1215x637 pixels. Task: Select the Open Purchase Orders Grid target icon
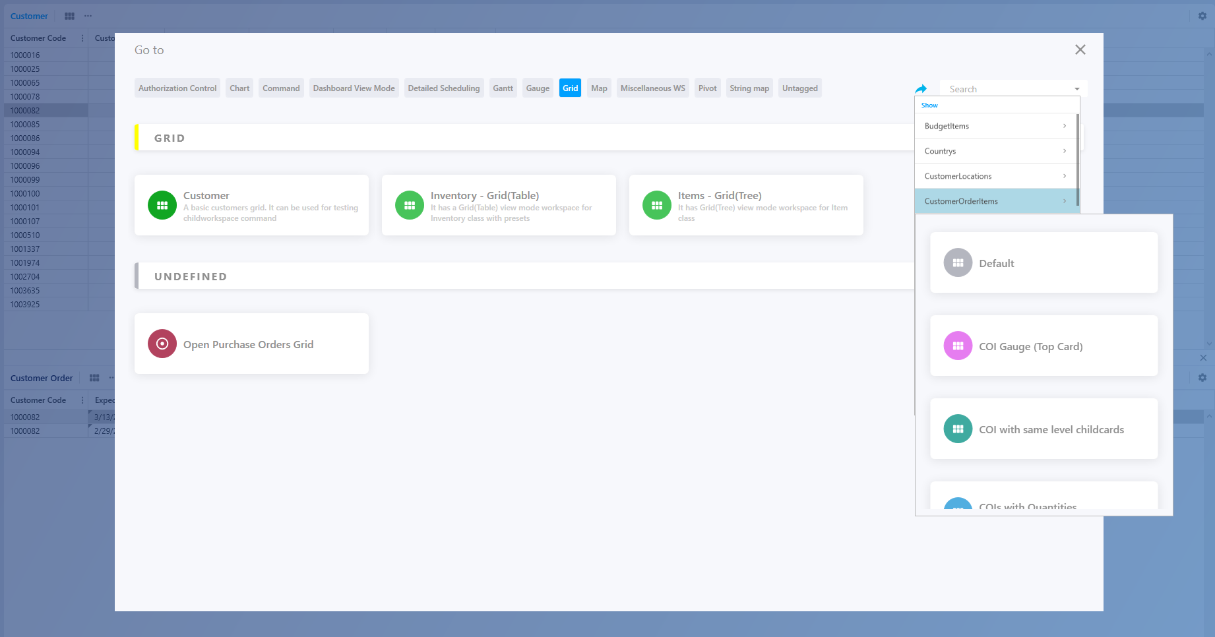pyautogui.click(x=162, y=343)
